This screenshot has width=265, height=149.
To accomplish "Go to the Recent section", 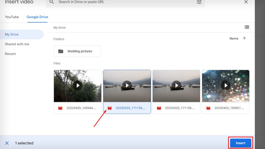I will [10, 54].
